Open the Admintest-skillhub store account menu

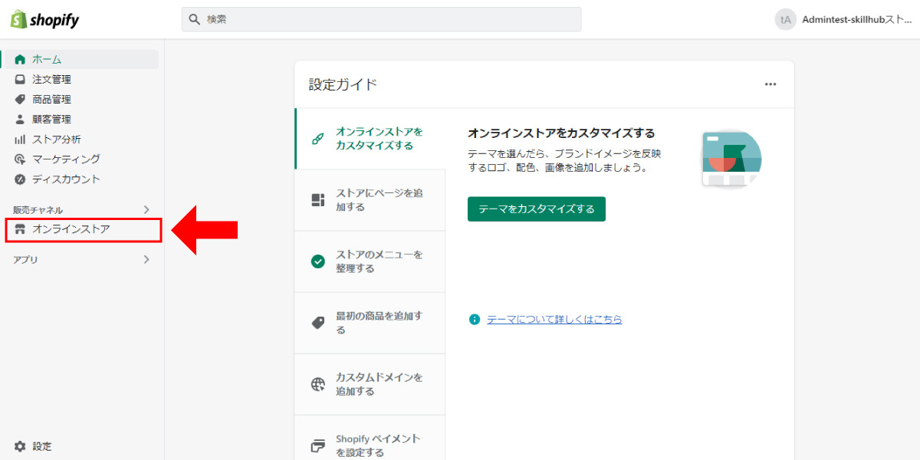point(856,20)
